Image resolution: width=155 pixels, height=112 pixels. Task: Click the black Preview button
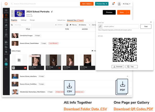click(109, 12)
